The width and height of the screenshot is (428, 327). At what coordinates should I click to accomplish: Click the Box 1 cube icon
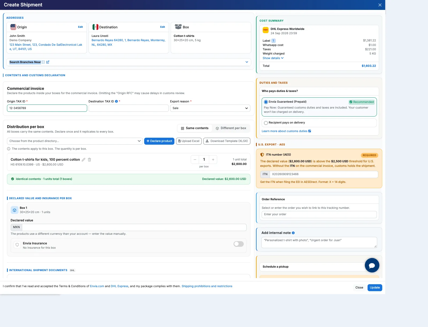[14, 210]
